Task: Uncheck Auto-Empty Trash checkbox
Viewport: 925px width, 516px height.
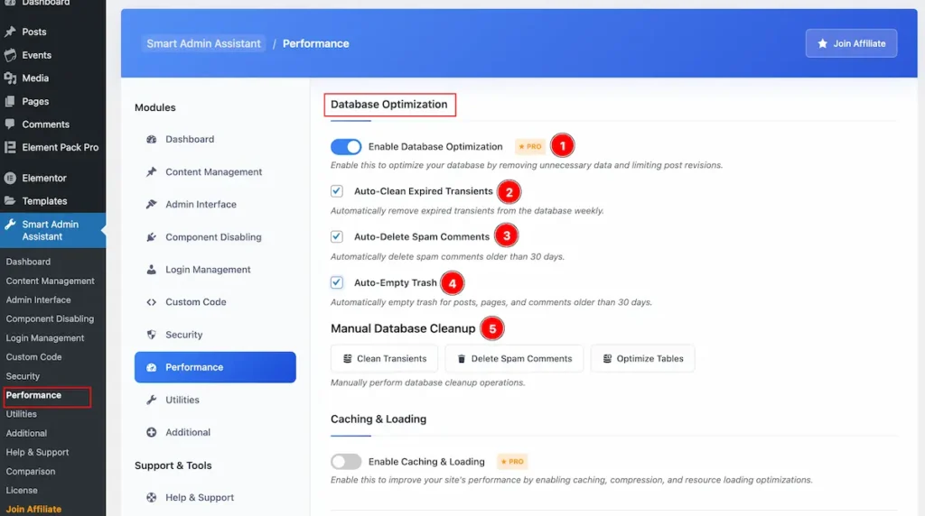Action: 337,282
